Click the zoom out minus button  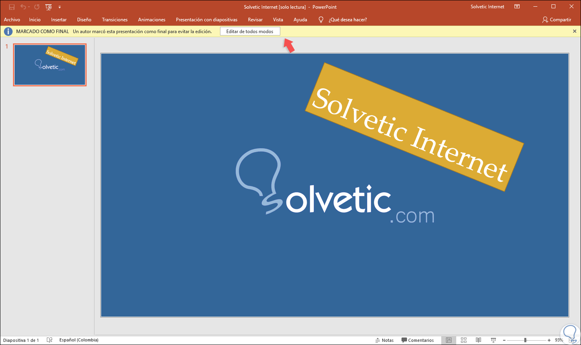pyautogui.click(x=504, y=340)
